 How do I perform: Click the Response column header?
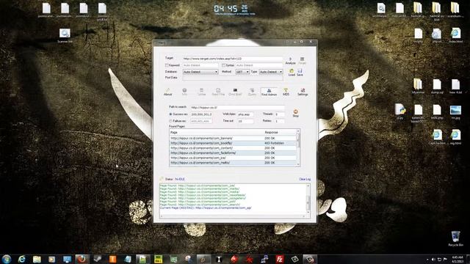pos(280,132)
